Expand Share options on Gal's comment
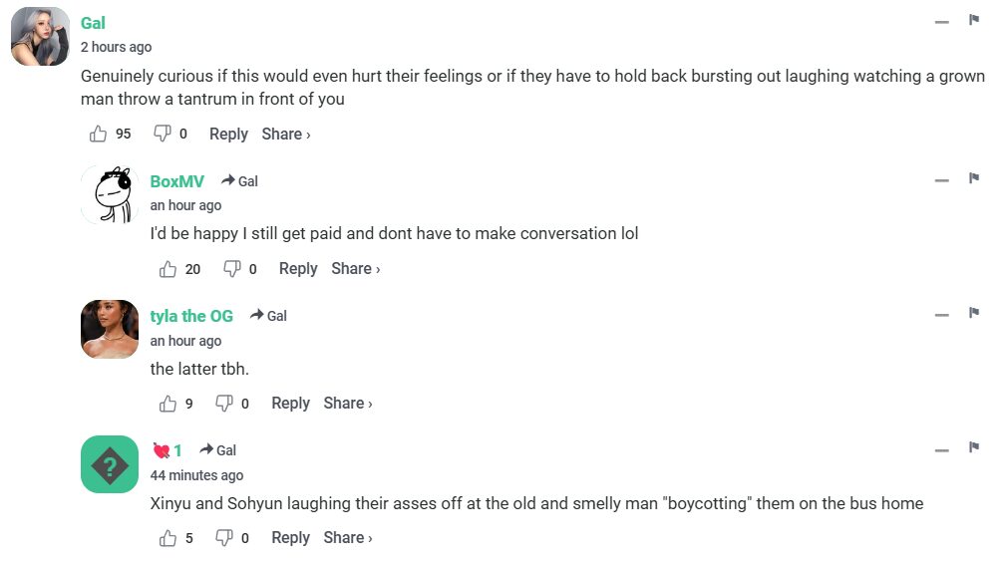This screenshot has width=1003, height=562. pyautogui.click(x=286, y=134)
